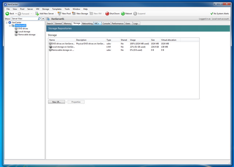Click the New Pool icon
Screen dimensions: 234x167
59,13
